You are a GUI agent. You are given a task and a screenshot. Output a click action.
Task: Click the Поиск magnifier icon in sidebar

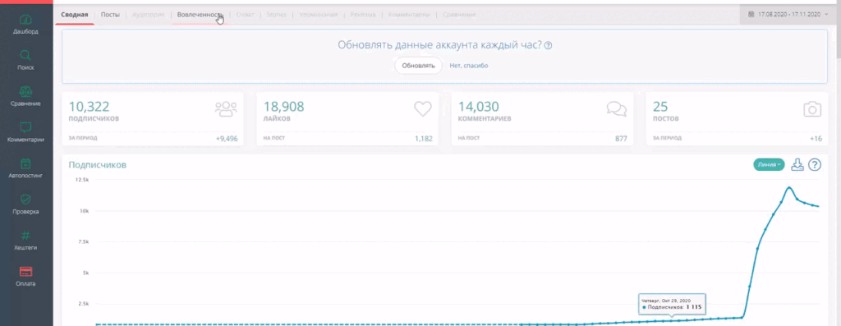(x=25, y=55)
